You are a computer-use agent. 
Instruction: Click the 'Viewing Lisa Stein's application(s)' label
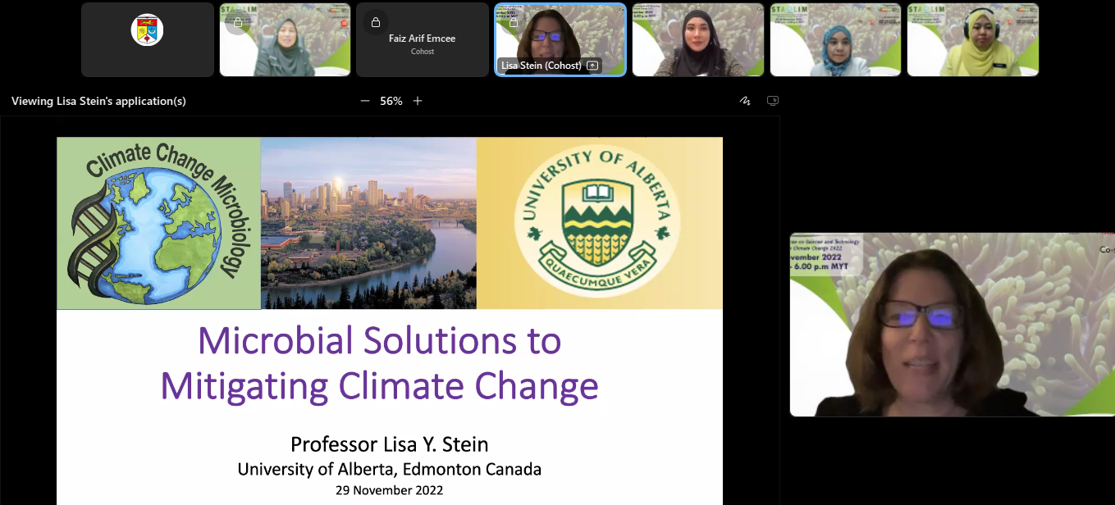pyautogui.click(x=98, y=101)
